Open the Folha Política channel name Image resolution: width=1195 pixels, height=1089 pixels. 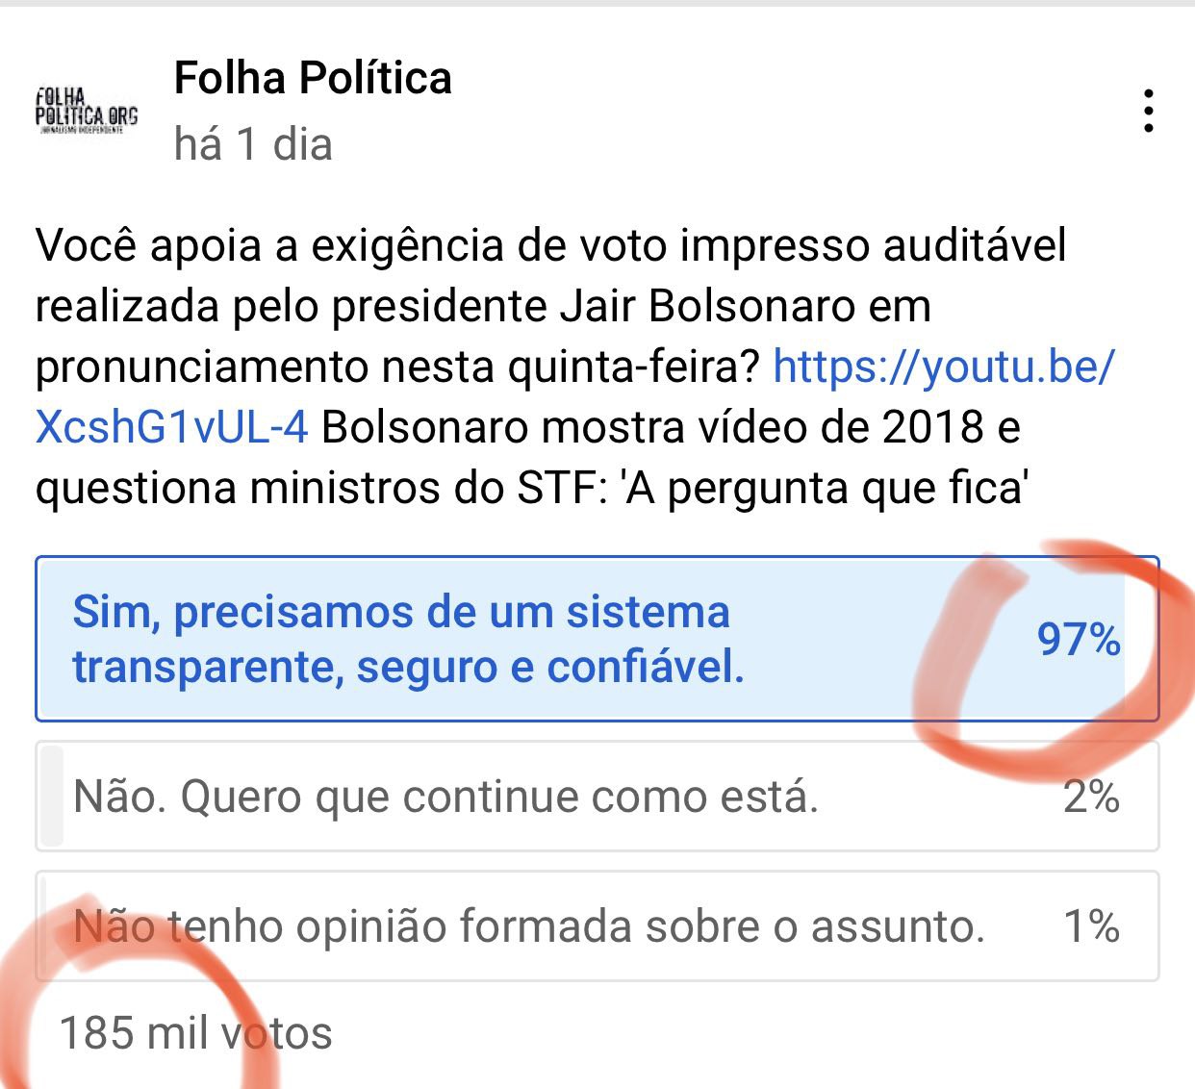click(x=313, y=78)
